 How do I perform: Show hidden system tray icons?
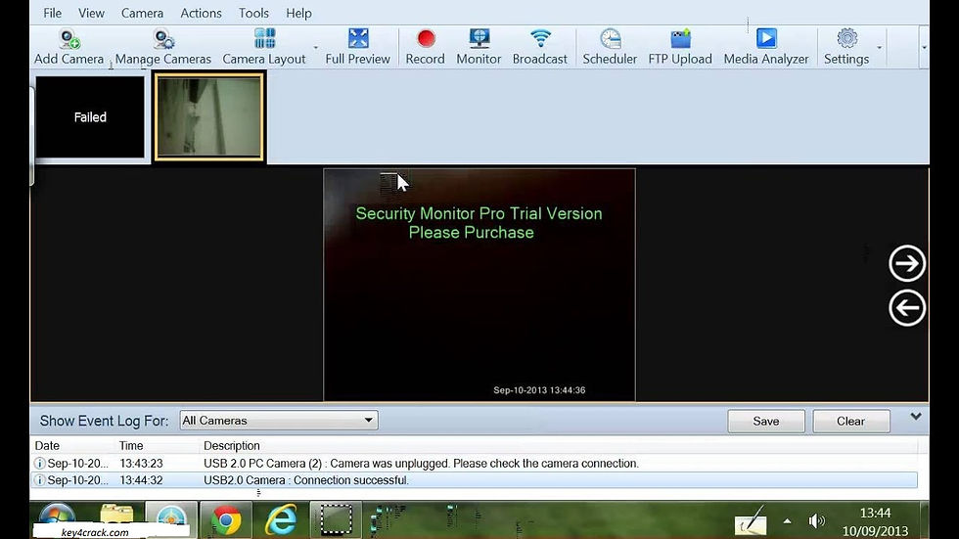point(787,521)
